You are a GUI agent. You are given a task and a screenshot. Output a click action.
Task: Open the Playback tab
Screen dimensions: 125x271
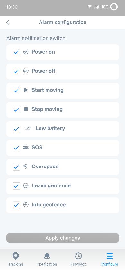78,259
